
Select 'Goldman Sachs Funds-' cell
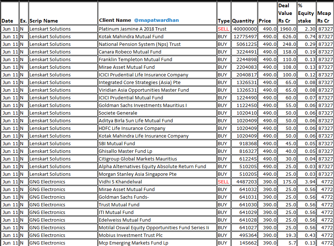157,197
